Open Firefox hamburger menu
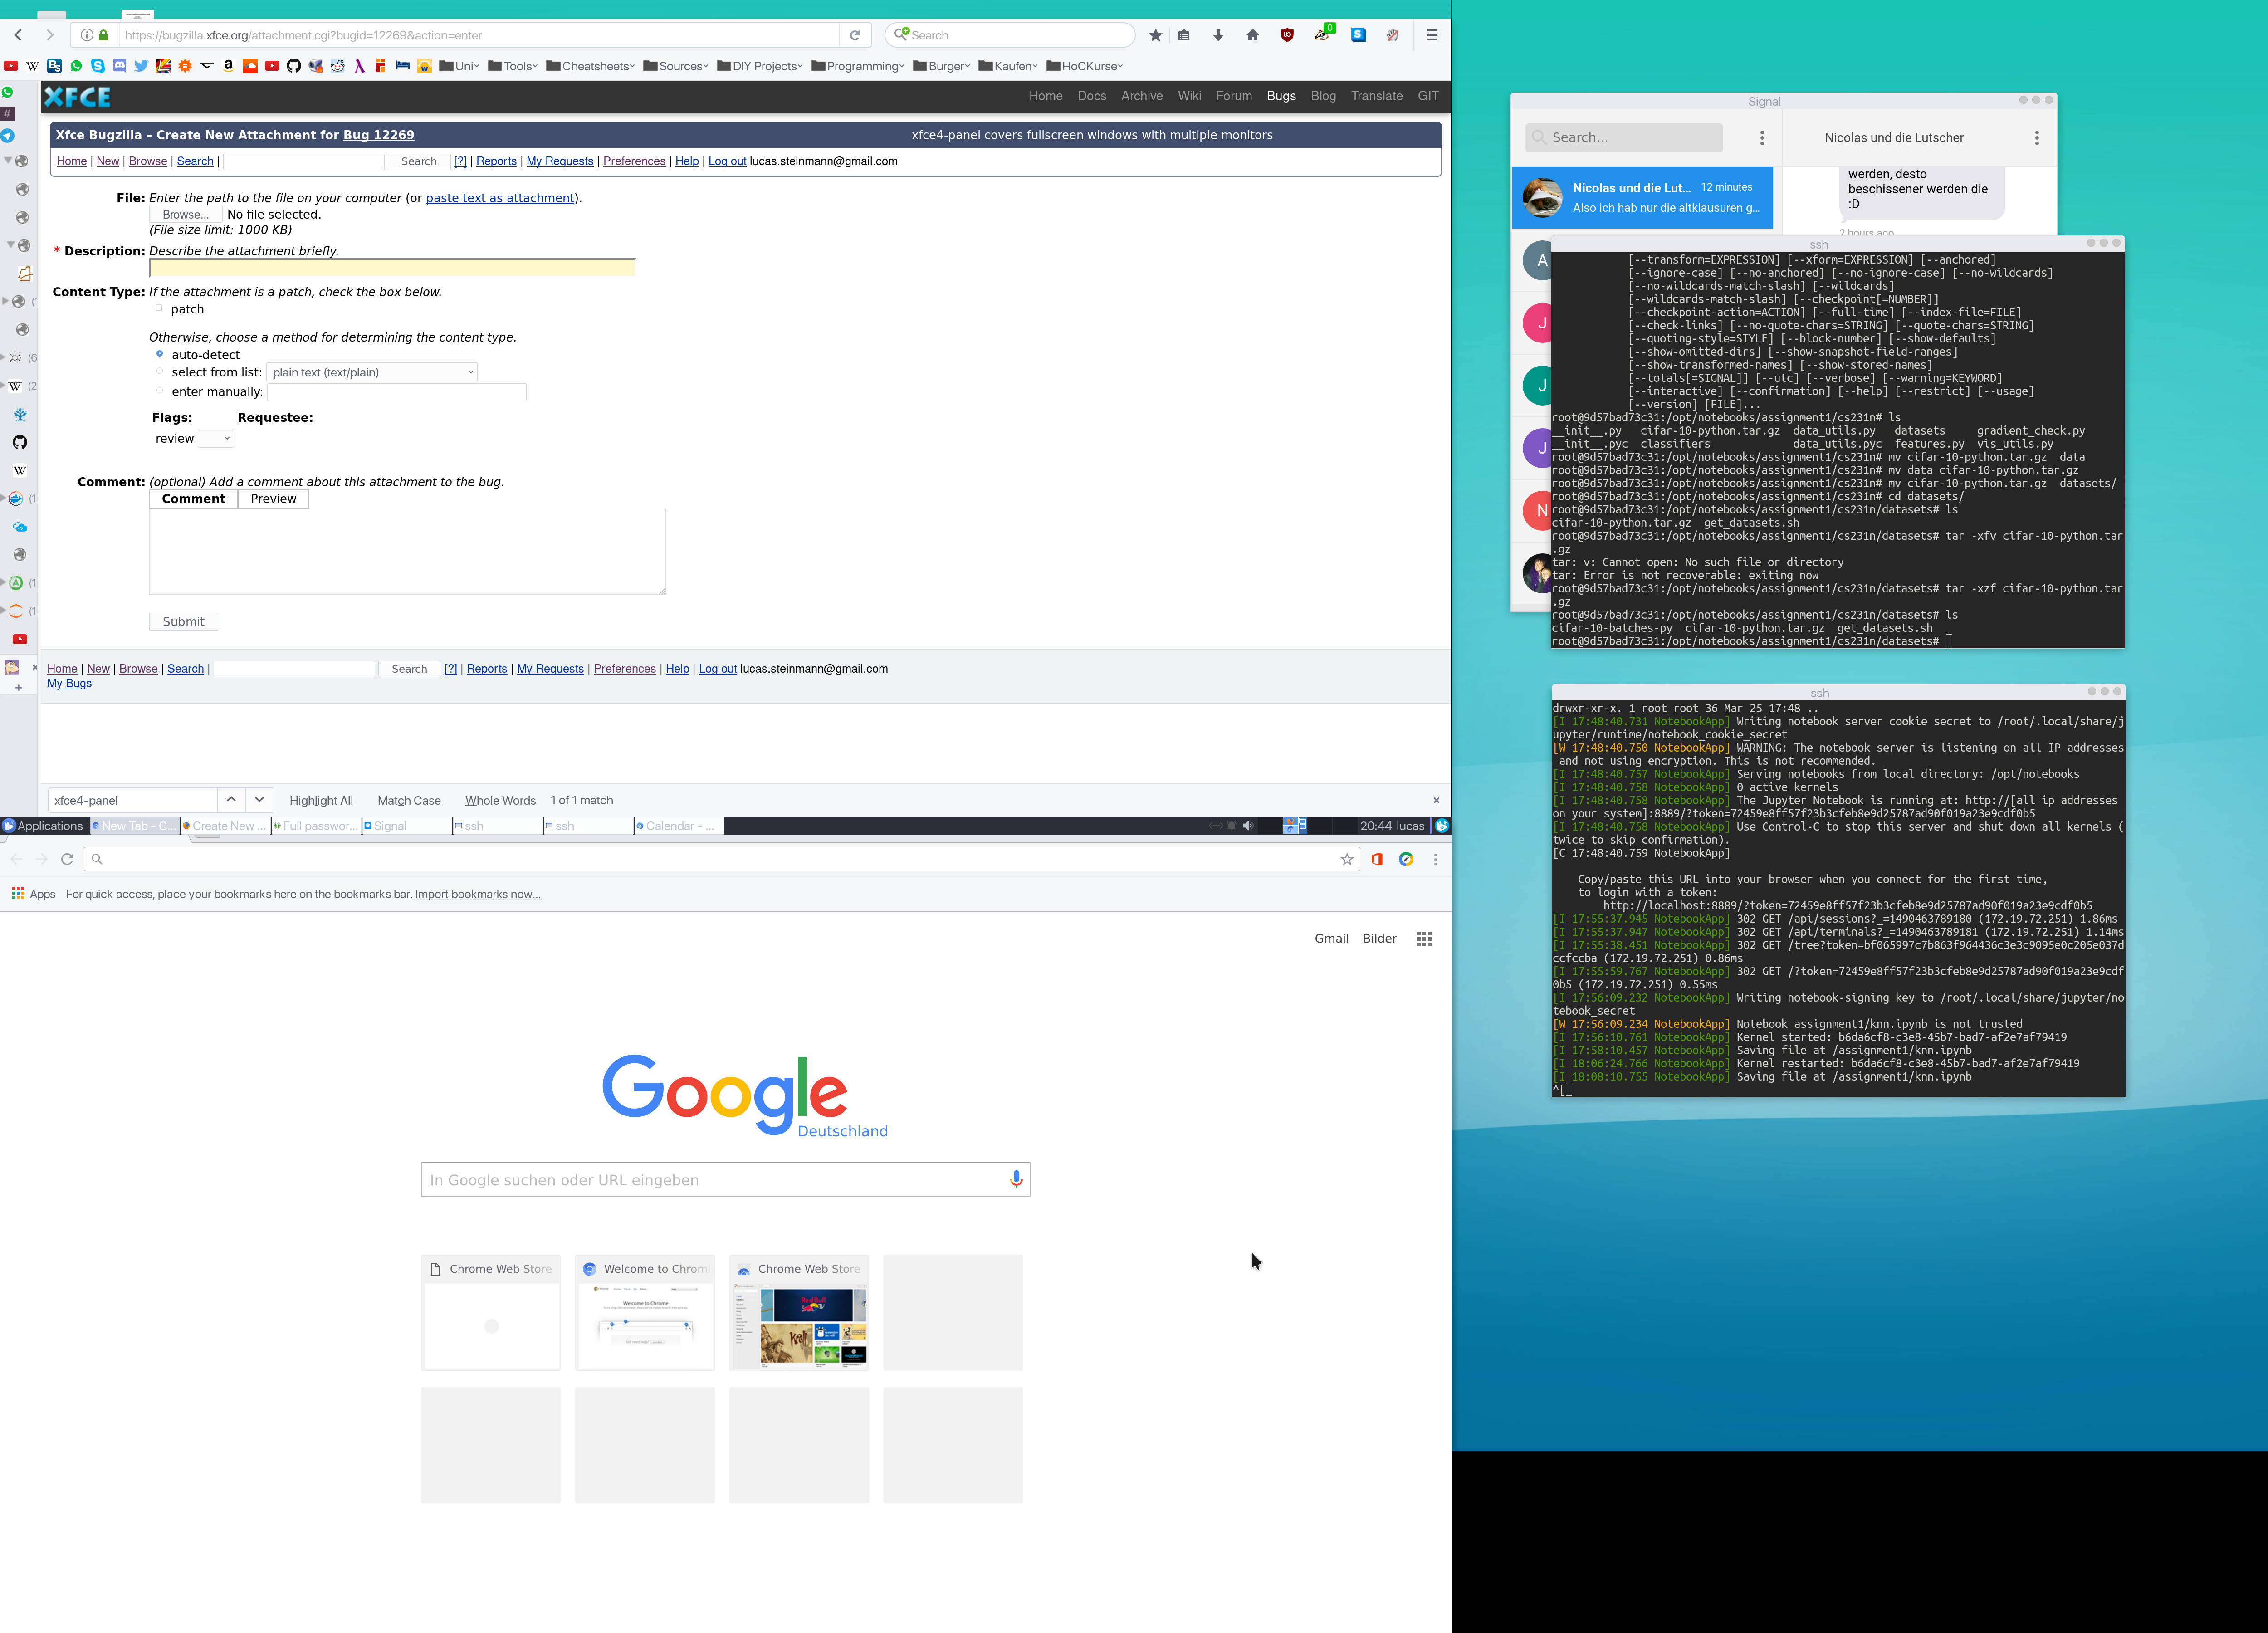The image size is (2268, 1633). coord(1431,35)
